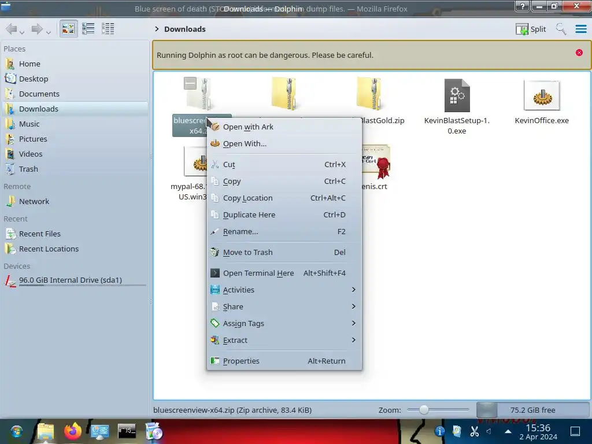Expand the Extract submenu

(284, 340)
